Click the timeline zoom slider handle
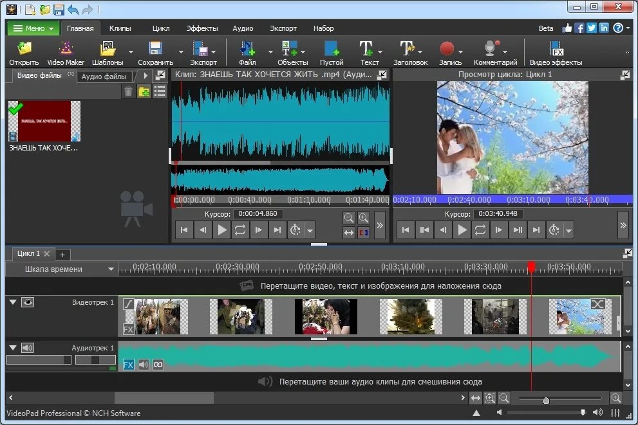638x425 pixels. click(x=546, y=400)
